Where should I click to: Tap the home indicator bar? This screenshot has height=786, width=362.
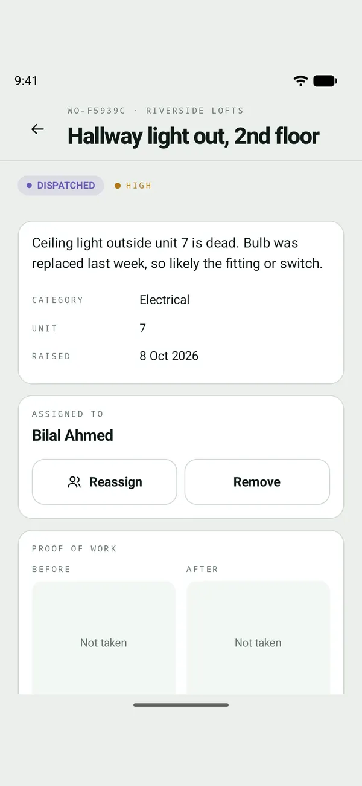(181, 705)
